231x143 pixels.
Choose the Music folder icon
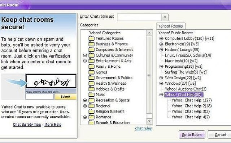tap(91, 95)
